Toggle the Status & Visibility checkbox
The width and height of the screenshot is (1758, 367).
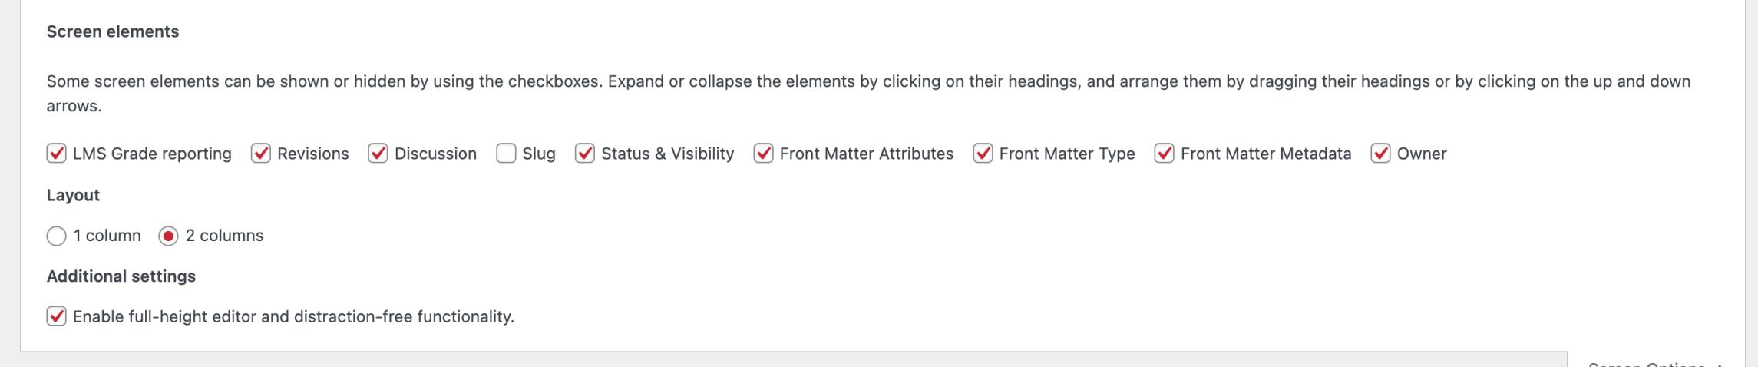585,154
